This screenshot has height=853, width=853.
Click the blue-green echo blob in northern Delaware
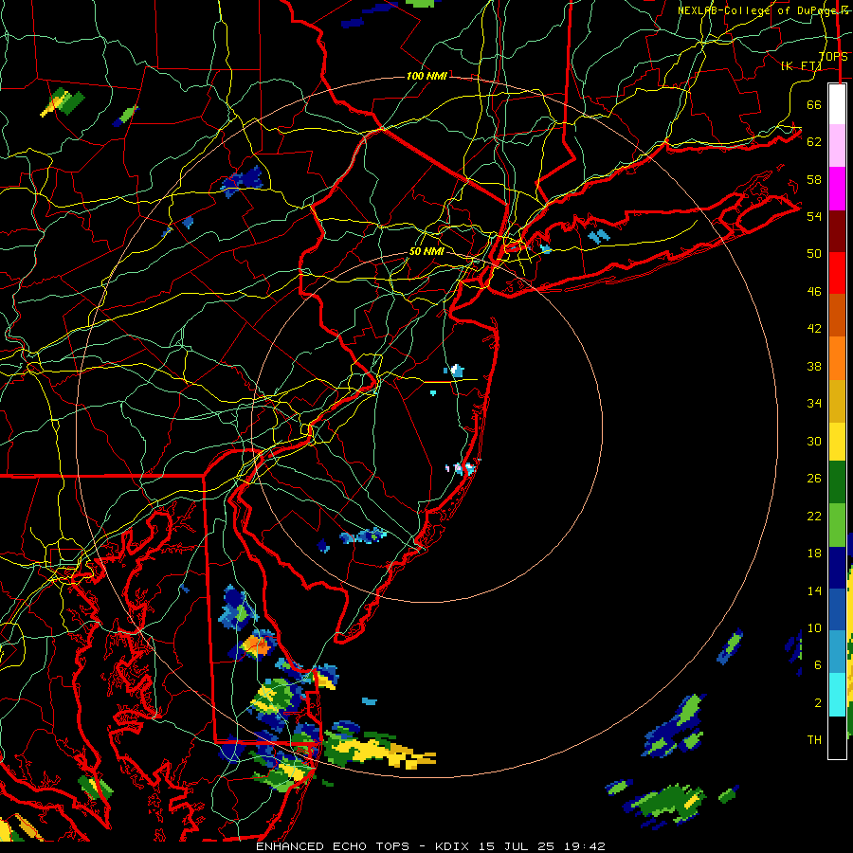[x=237, y=608]
